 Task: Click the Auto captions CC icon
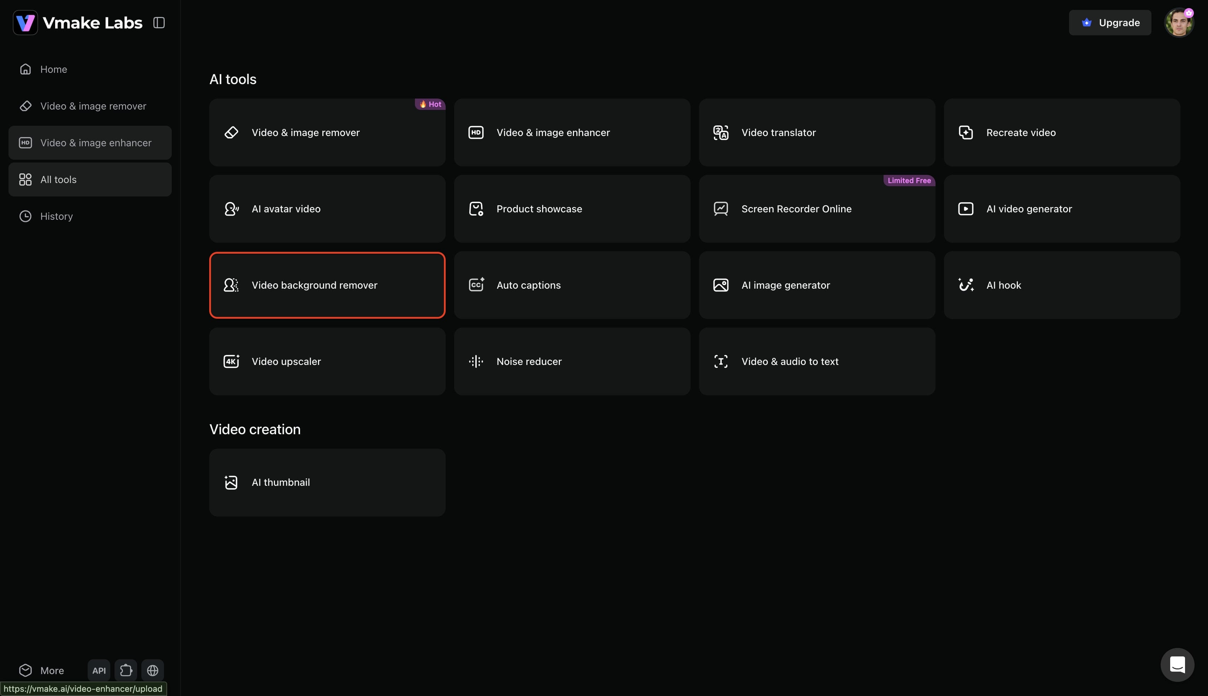[477, 285]
